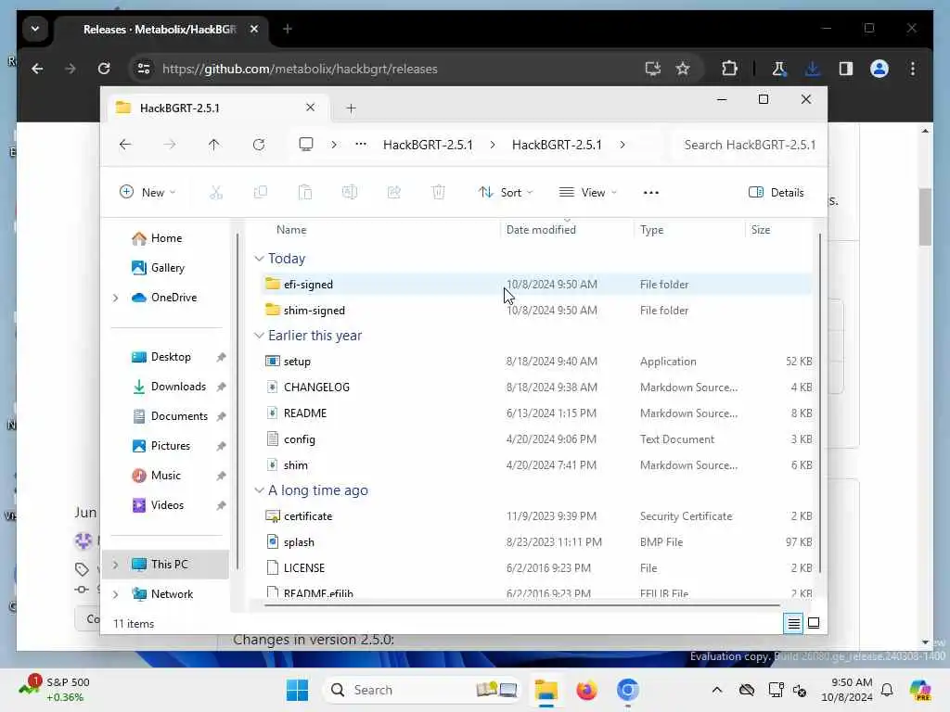
Task: Open Chrome Labs flask icon
Action: [778, 69]
